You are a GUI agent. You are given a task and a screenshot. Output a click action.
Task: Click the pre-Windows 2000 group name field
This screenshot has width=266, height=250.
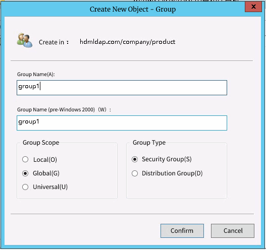point(122,123)
